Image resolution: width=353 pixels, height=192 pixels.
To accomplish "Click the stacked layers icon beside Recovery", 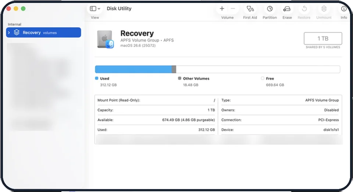I will [x=17, y=32].
